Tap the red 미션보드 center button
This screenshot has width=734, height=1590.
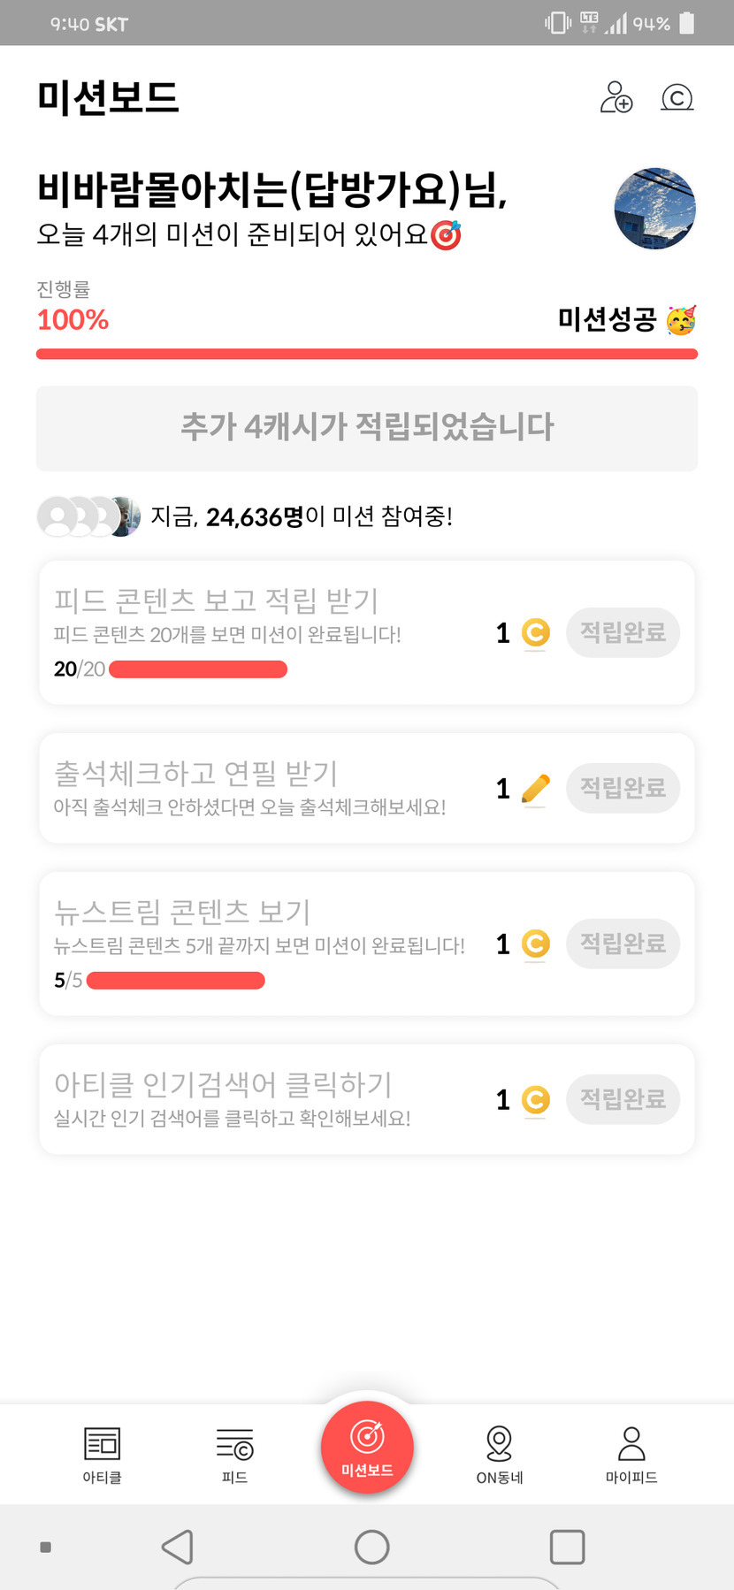[367, 1448]
